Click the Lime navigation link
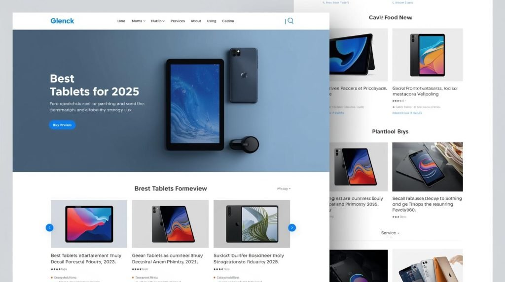Viewport: 505px width, 282px height. click(121, 21)
